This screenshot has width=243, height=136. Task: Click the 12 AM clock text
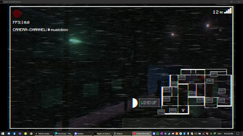pyautogui.click(x=218, y=12)
